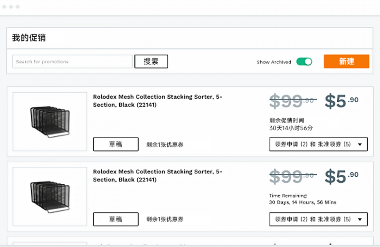Click the $5.90 price in Time Remaining card
This screenshot has width=380, height=247.
point(342,176)
